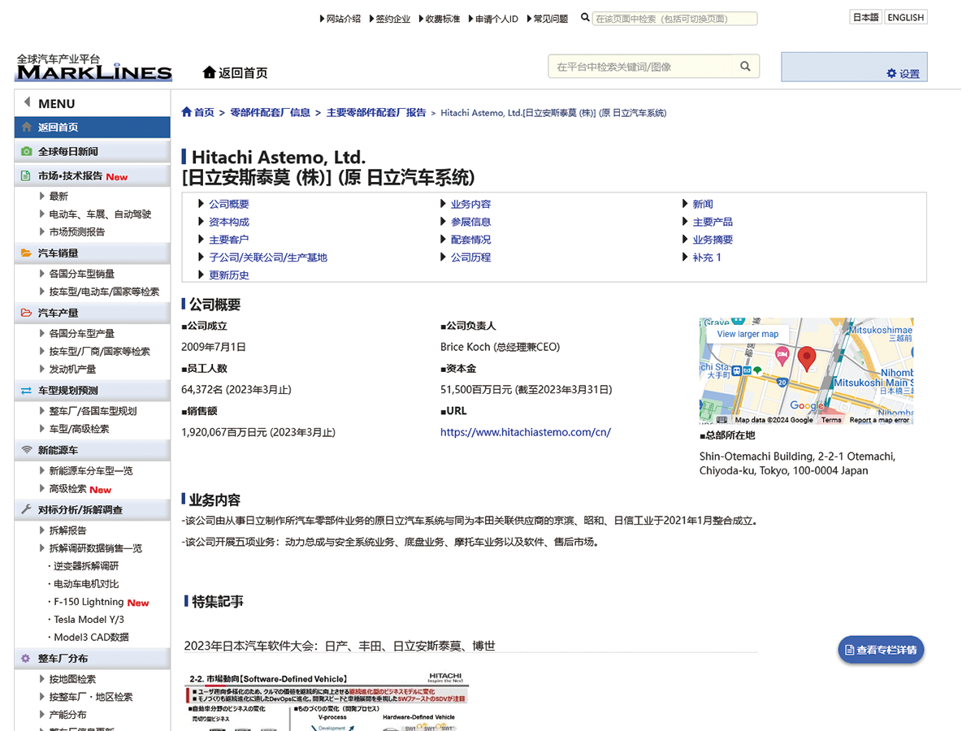Jump to the 业务摘要 section link
Viewport: 975px width, 731px height.
click(x=713, y=240)
